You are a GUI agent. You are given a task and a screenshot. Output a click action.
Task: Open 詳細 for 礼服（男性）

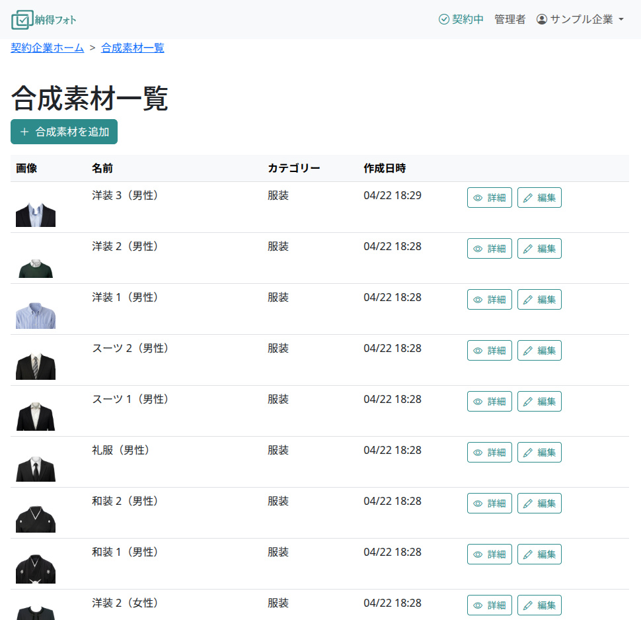(489, 452)
